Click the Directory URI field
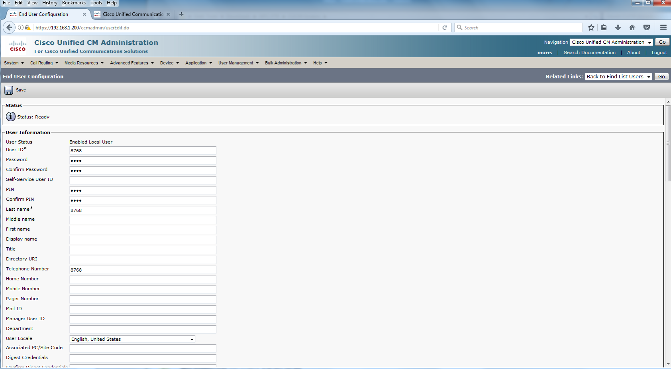Screen dimensions: 671x369 click(143, 260)
